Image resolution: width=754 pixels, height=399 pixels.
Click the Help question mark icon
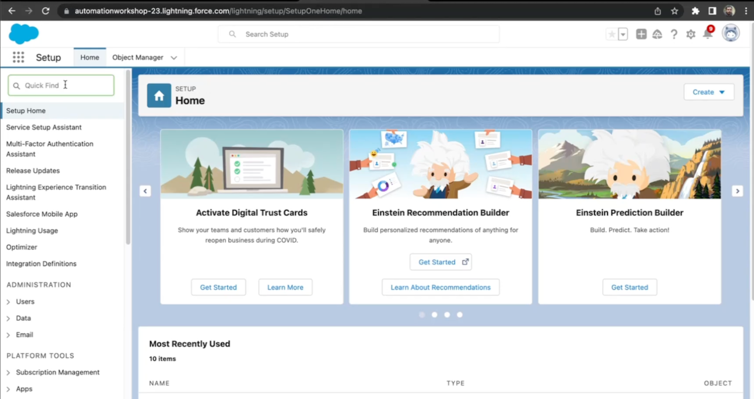click(x=674, y=34)
